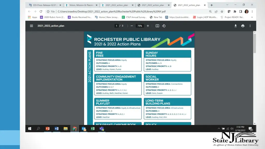Open the Chrome profile avatar
This screenshot has height=149, width=265.
[x=247, y=11]
